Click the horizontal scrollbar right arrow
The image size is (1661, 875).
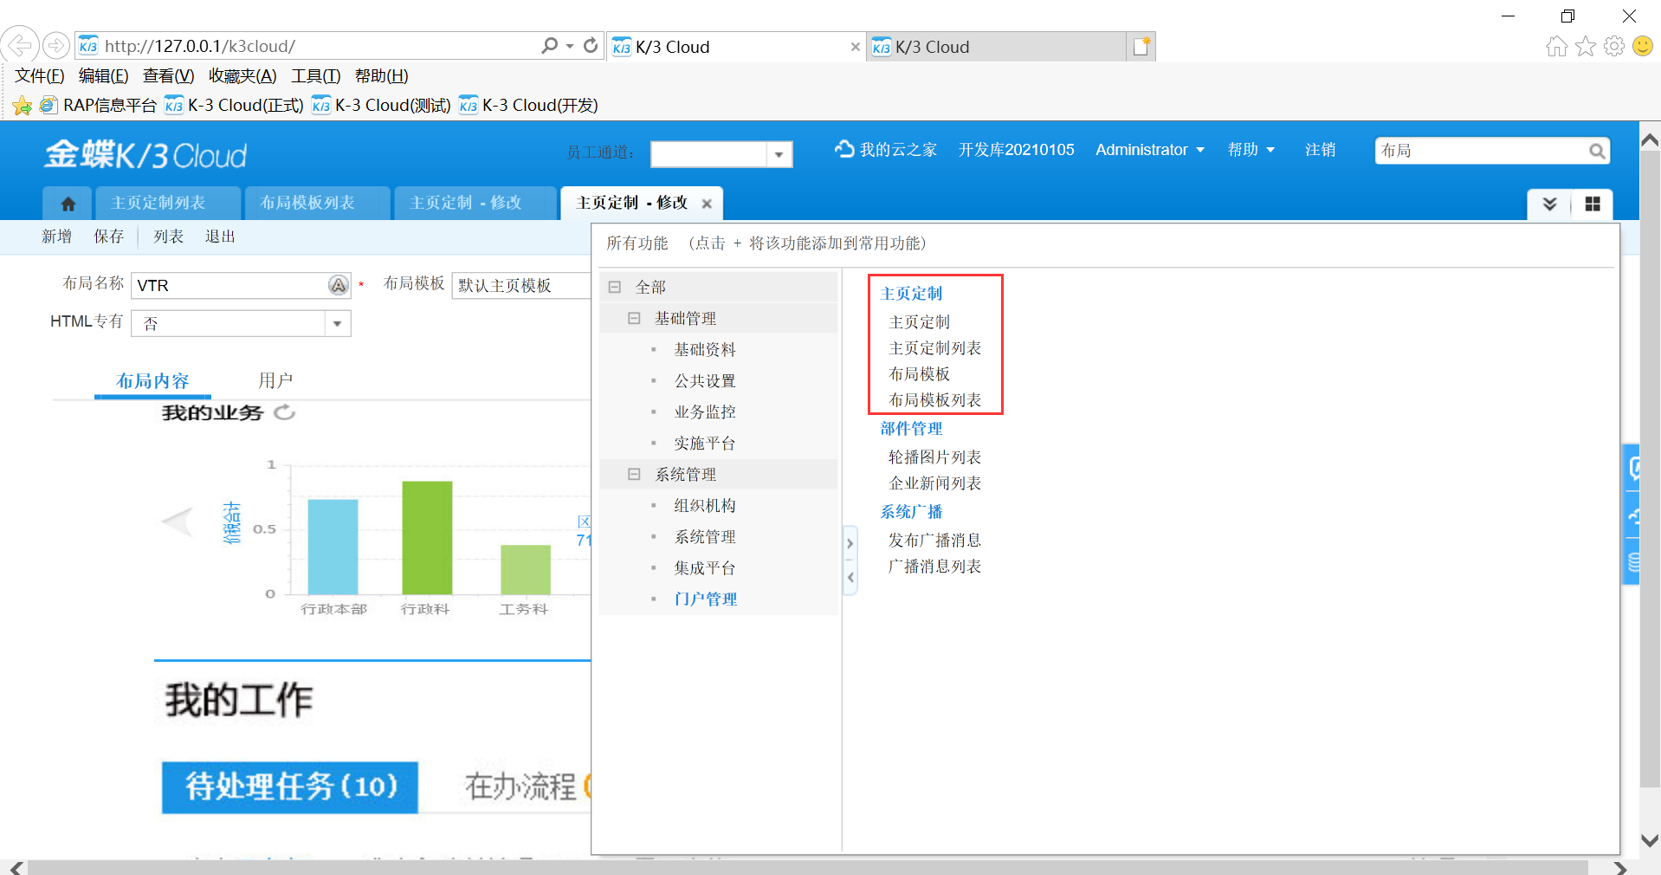click(1620, 867)
